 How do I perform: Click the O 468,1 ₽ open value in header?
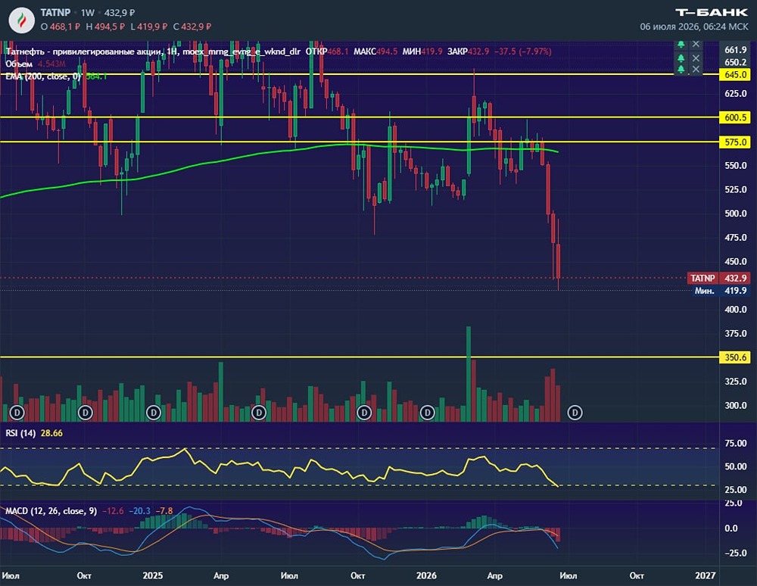coord(61,26)
